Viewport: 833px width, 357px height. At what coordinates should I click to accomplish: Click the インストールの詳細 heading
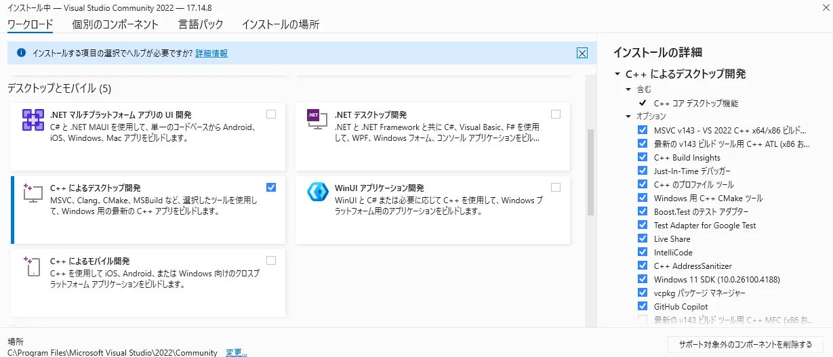coord(657,52)
